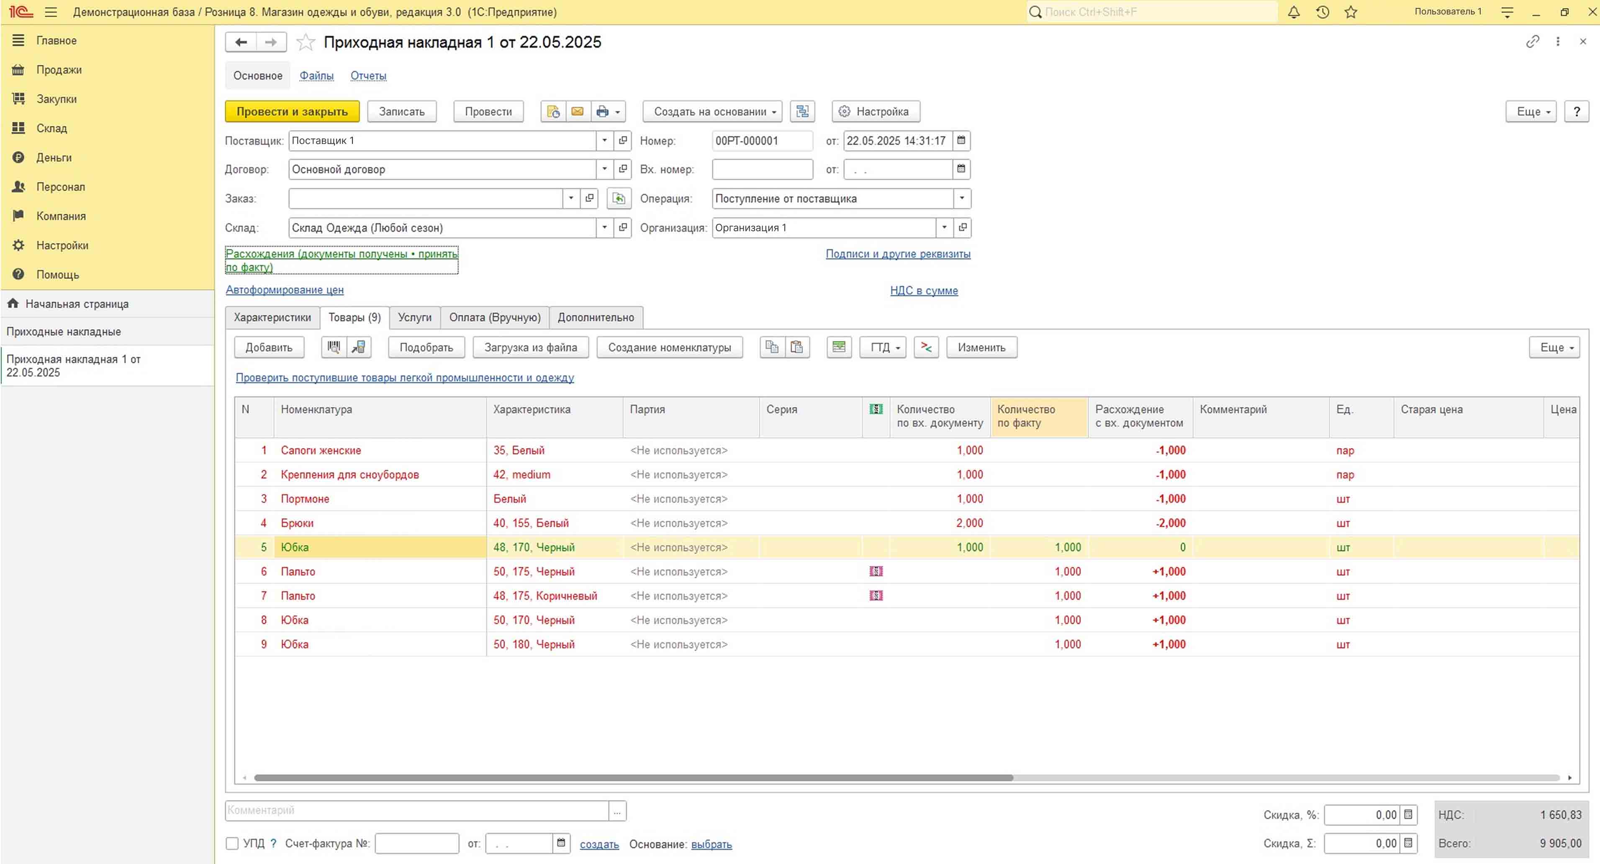
Task: Expand the Организация dropdown list
Action: [944, 228]
